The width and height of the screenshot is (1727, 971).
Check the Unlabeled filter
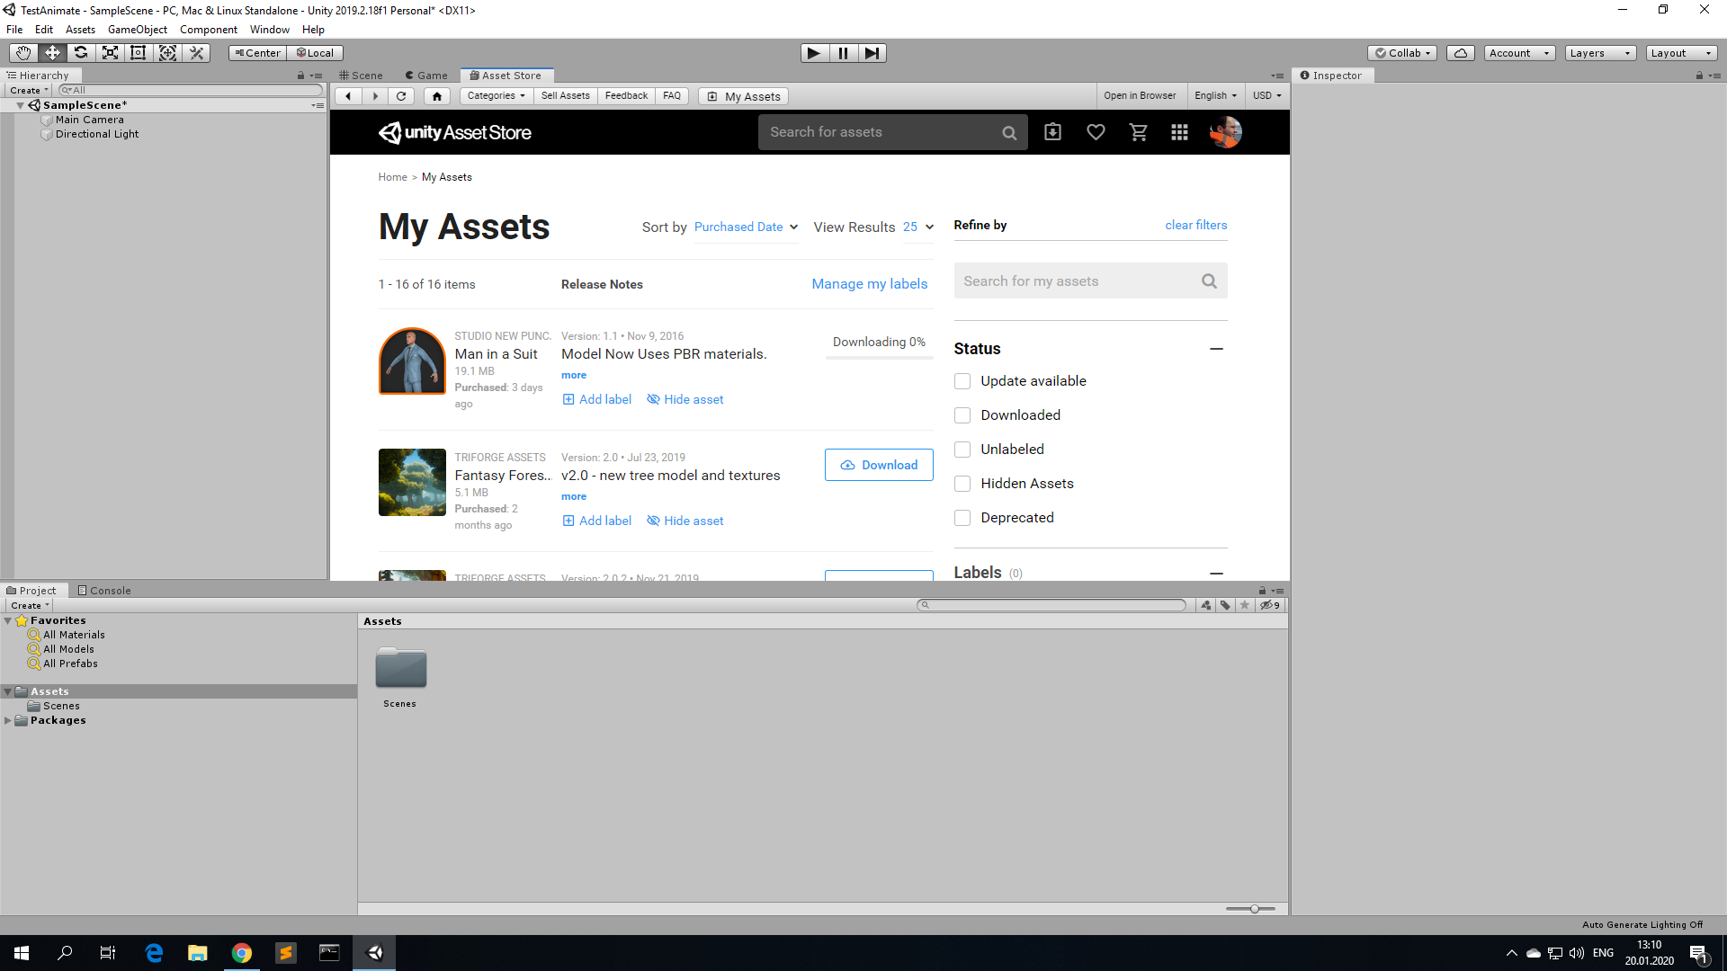click(962, 450)
